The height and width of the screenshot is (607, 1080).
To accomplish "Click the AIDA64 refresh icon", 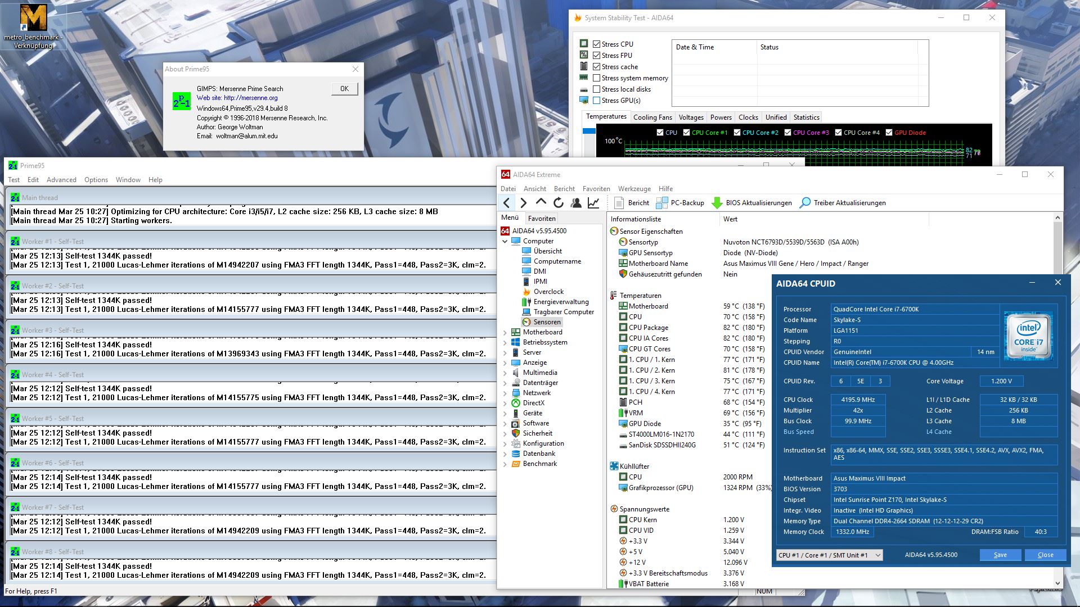I will (x=559, y=203).
